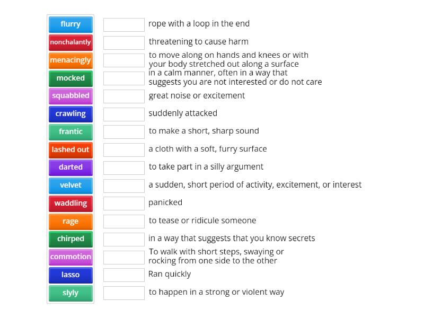
Task: Select the 'waddling' word tile
Action: click(x=70, y=204)
